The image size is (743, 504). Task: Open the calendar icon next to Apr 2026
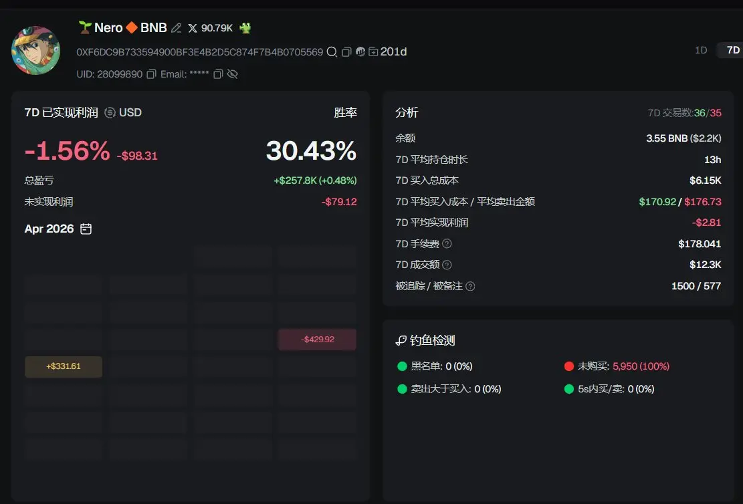tap(86, 229)
